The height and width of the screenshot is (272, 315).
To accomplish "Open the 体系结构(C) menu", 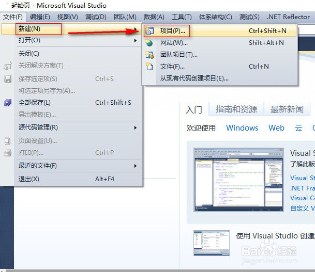I will 215,17.
